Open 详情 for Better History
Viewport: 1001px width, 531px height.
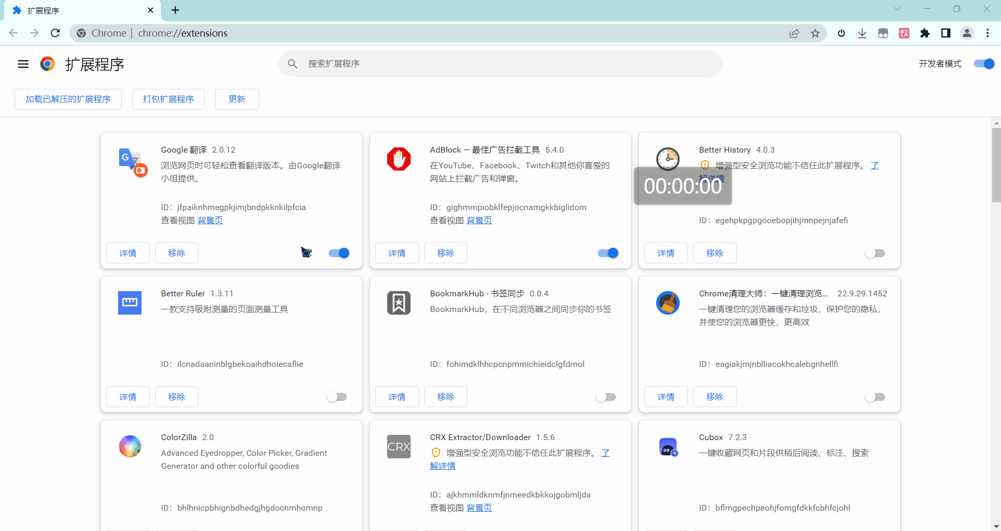coord(666,253)
